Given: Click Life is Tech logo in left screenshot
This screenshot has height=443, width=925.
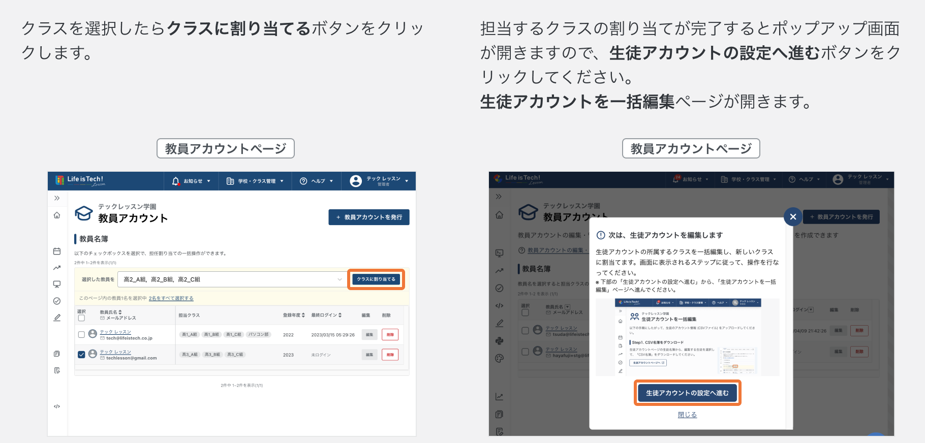Looking at the screenshot, I should tap(80, 180).
